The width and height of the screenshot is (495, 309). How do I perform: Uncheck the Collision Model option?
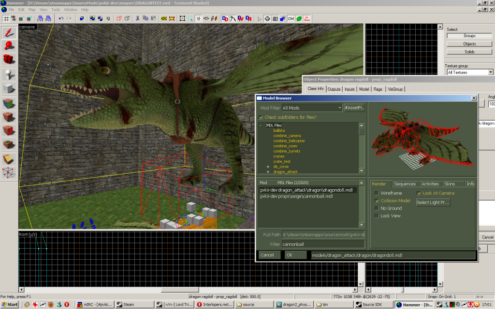(377, 201)
